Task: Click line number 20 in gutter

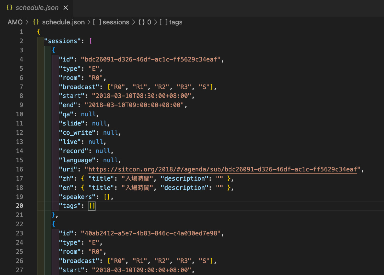Action: pyautogui.click(x=19, y=206)
